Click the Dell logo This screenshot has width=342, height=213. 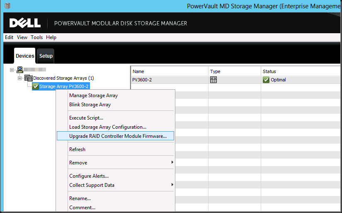(x=25, y=23)
